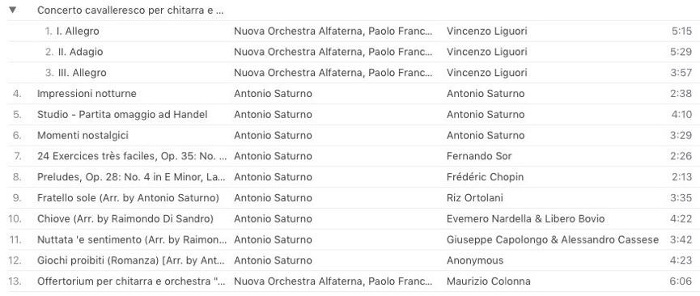Collapse the Concerto cavalleresco work group
Screen dimensions: 700x296
pyautogui.click(x=12, y=10)
